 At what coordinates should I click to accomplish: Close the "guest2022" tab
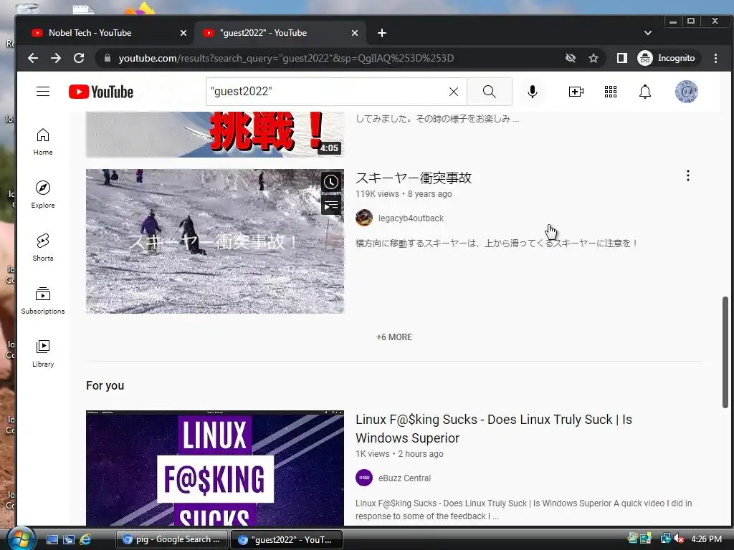pyautogui.click(x=355, y=33)
